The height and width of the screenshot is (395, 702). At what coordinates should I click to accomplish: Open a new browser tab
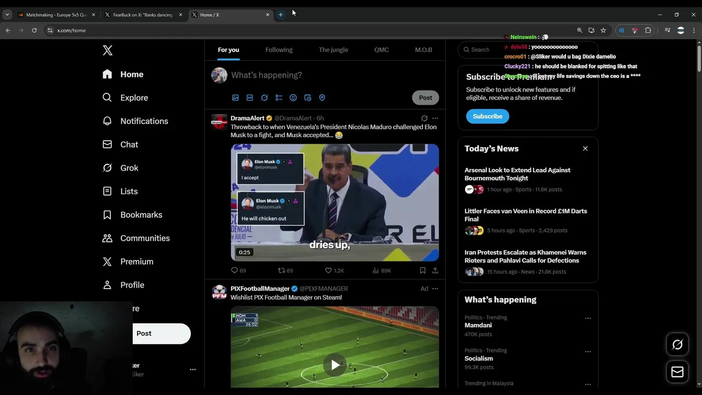coord(280,15)
